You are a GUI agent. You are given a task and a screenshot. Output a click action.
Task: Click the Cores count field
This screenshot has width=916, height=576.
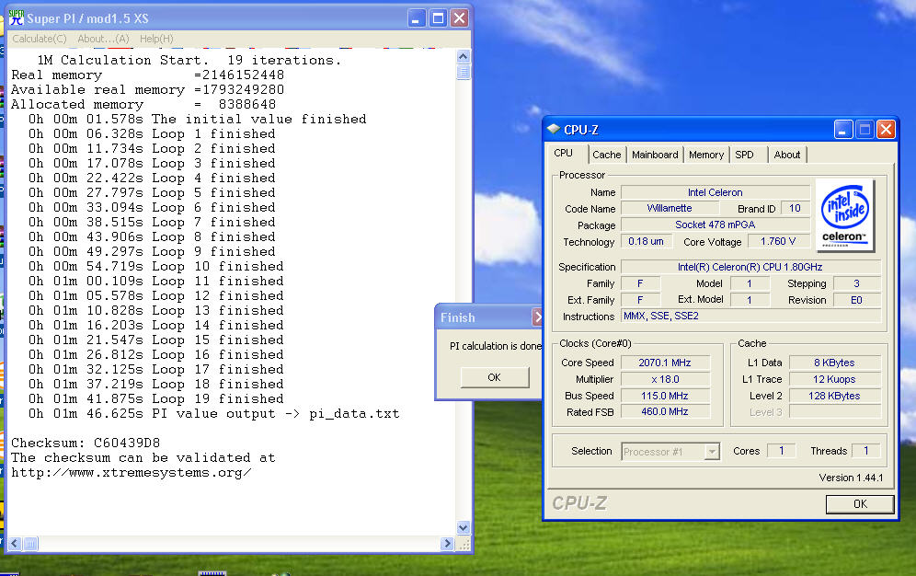pyautogui.click(x=781, y=450)
